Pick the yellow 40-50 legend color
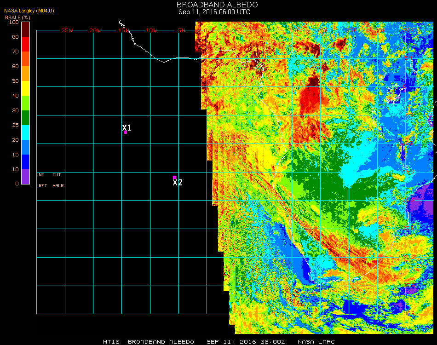 click(26, 88)
